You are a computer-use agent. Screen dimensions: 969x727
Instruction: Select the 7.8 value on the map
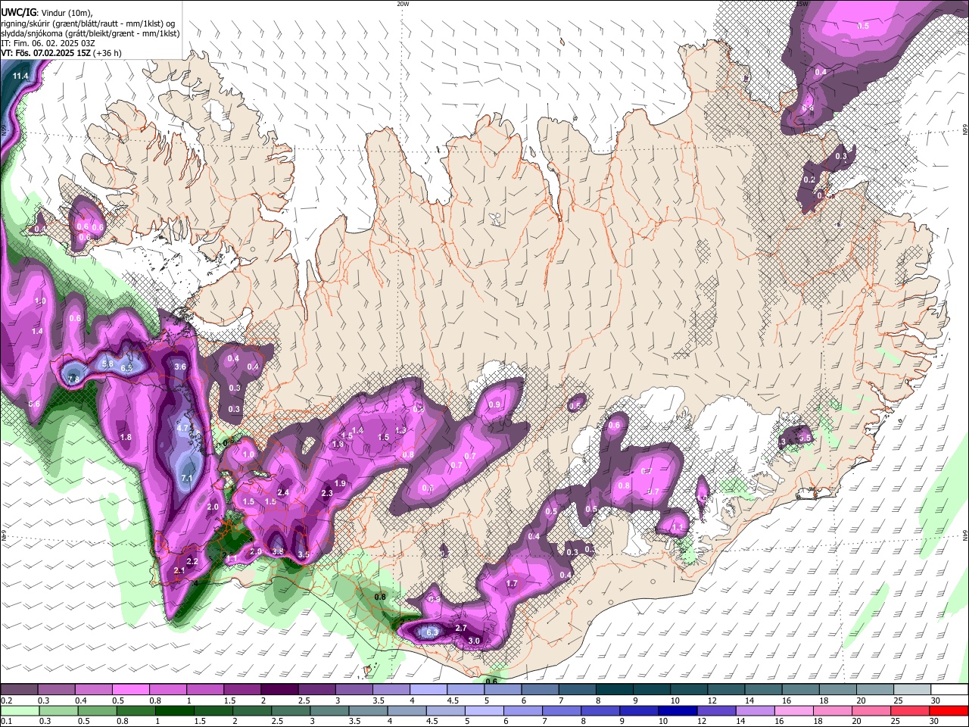[73, 379]
